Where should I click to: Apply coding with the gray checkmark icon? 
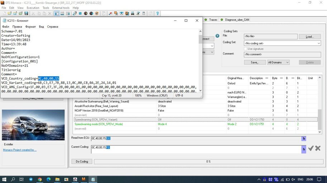pyautogui.click(x=311, y=148)
